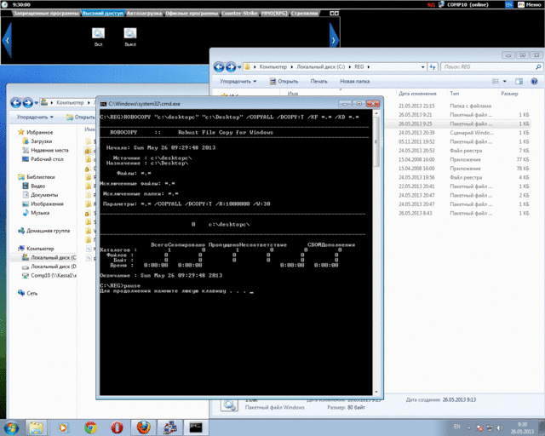Image resolution: width=545 pixels, height=436 pixels.
Task: Go forward in the left Explorer window
Action: (28, 103)
